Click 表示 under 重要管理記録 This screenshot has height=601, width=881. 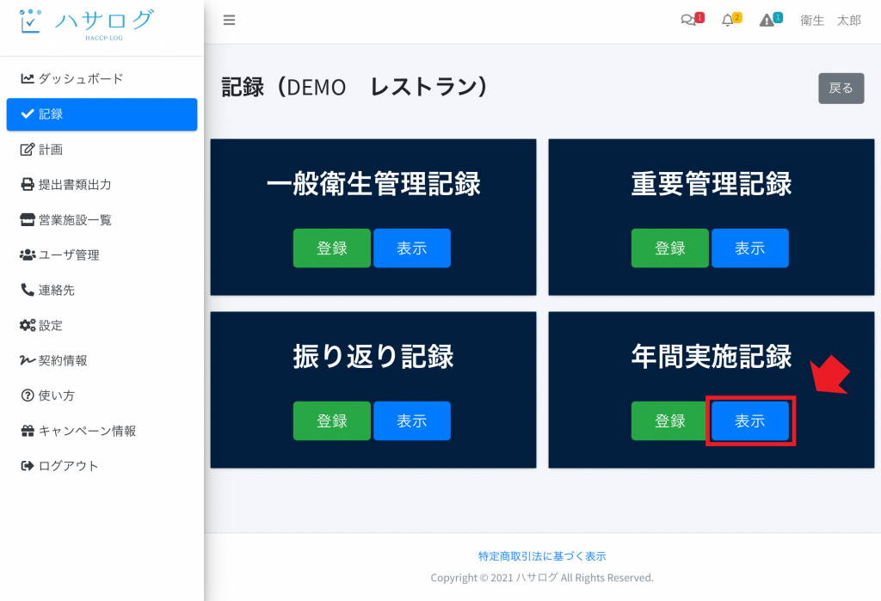pyautogui.click(x=750, y=248)
